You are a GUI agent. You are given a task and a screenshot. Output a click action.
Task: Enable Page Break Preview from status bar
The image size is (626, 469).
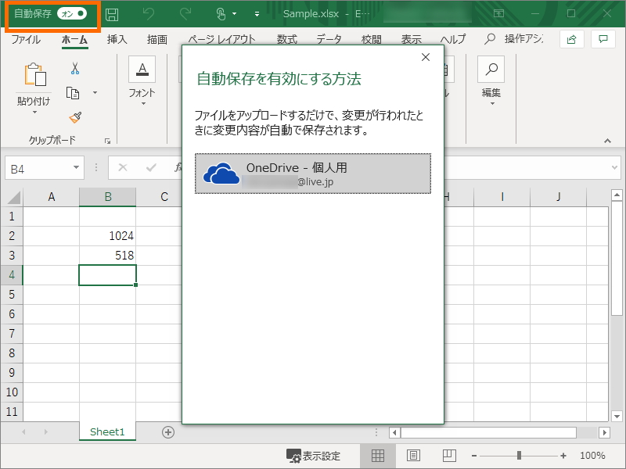(x=447, y=455)
